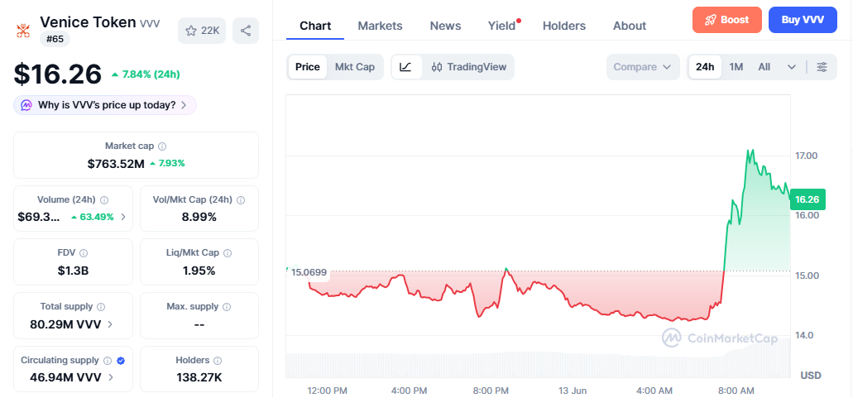Open Total supply info icon
The width and height of the screenshot is (853, 398).
click(101, 307)
